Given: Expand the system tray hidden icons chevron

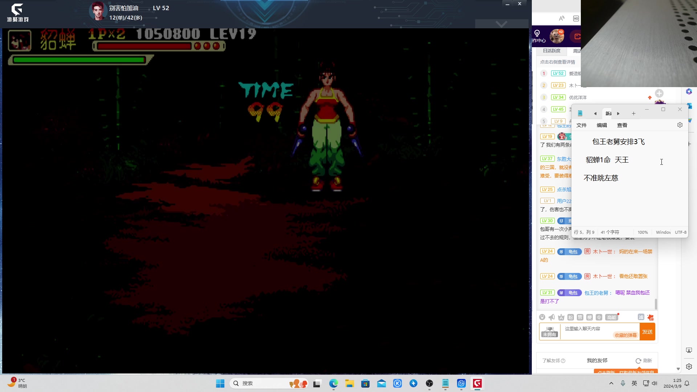Looking at the screenshot, I should 611,383.
